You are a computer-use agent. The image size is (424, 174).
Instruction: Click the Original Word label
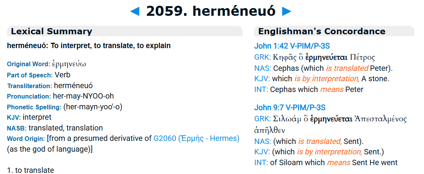tap(29, 64)
